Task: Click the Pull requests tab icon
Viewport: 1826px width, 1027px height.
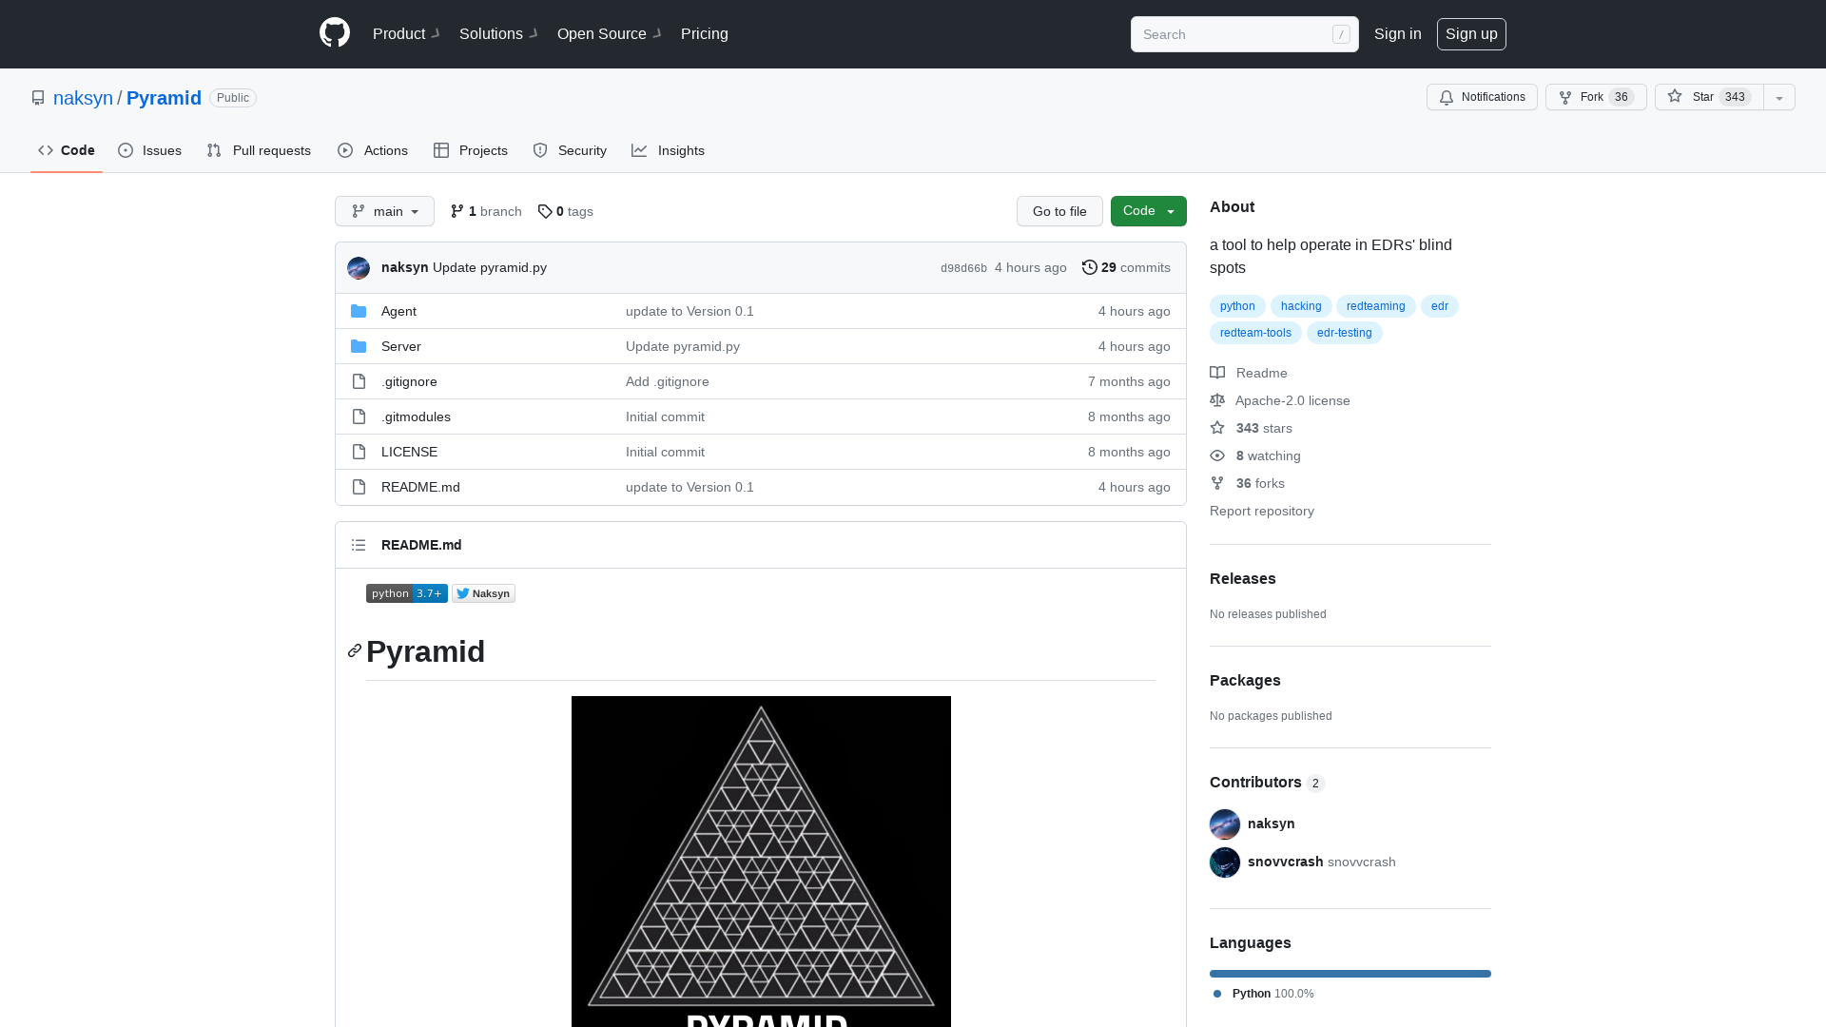Action: (213, 150)
